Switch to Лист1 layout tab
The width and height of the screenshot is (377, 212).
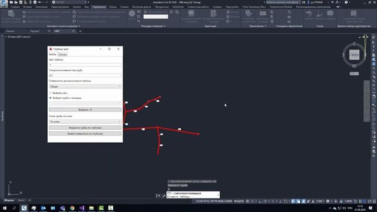pos(21,200)
